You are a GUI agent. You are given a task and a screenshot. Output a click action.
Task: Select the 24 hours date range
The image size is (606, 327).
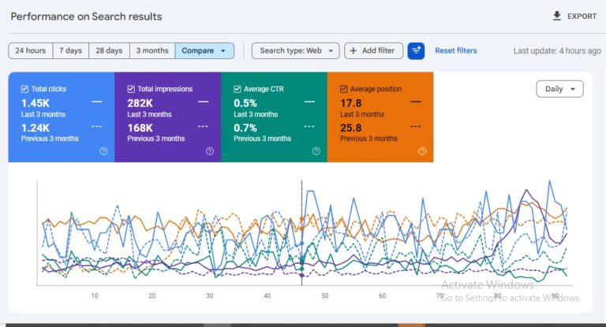(30, 50)
